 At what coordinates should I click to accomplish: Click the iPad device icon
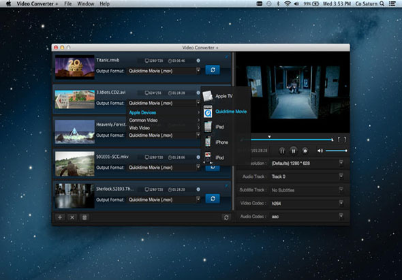[x=208, y=127]
